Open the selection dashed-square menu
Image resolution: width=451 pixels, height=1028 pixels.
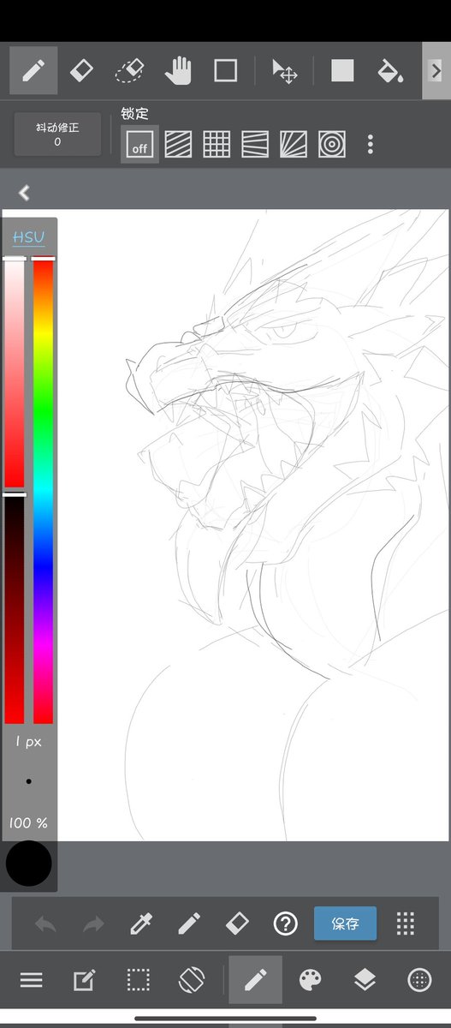pos(138,980)
